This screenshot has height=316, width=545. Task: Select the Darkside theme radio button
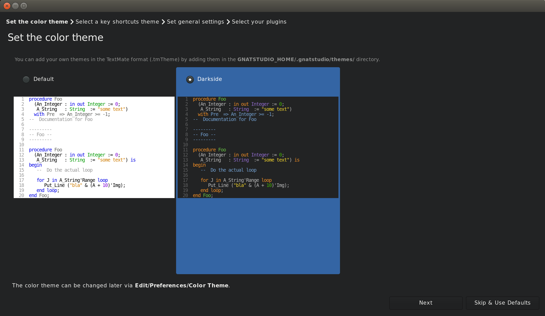[190, 79]
